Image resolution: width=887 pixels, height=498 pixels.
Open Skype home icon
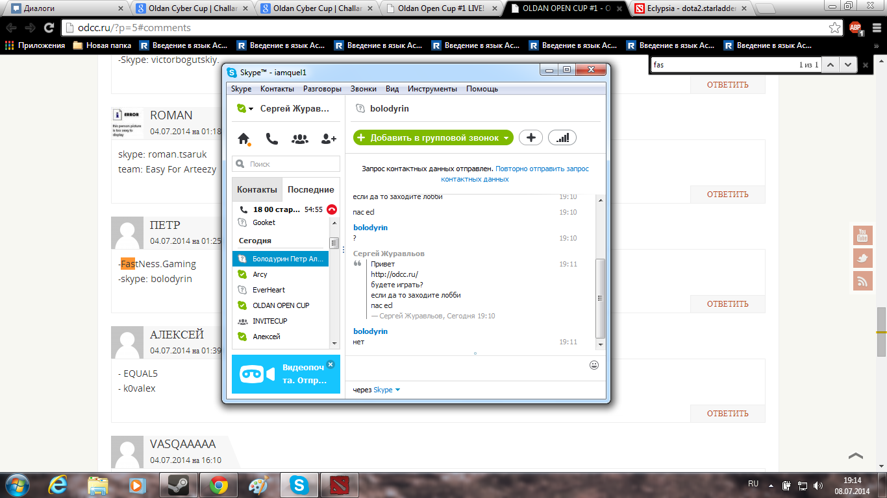coord(244,139)
